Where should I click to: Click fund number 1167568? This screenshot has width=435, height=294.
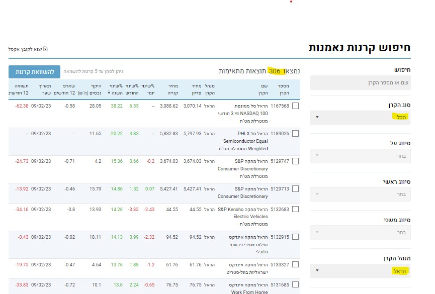(280, 106)
